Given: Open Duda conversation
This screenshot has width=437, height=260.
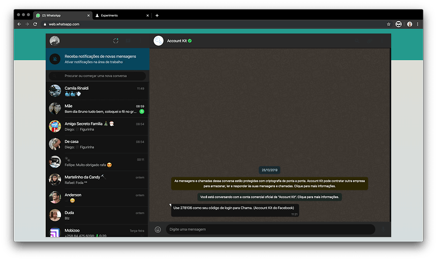Looking at the screenshot, I should 97,215.
